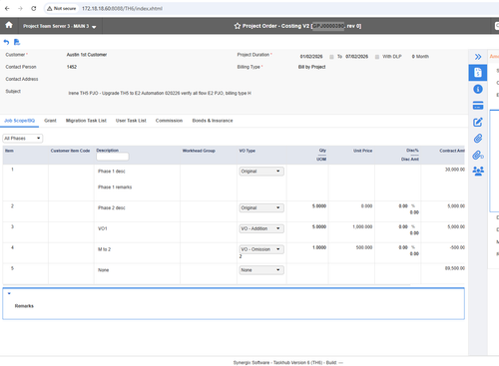The image size is (499, 366).
Task: Open VO Type dropdown for Phase 1 desc
Action: tap(261, 172)
